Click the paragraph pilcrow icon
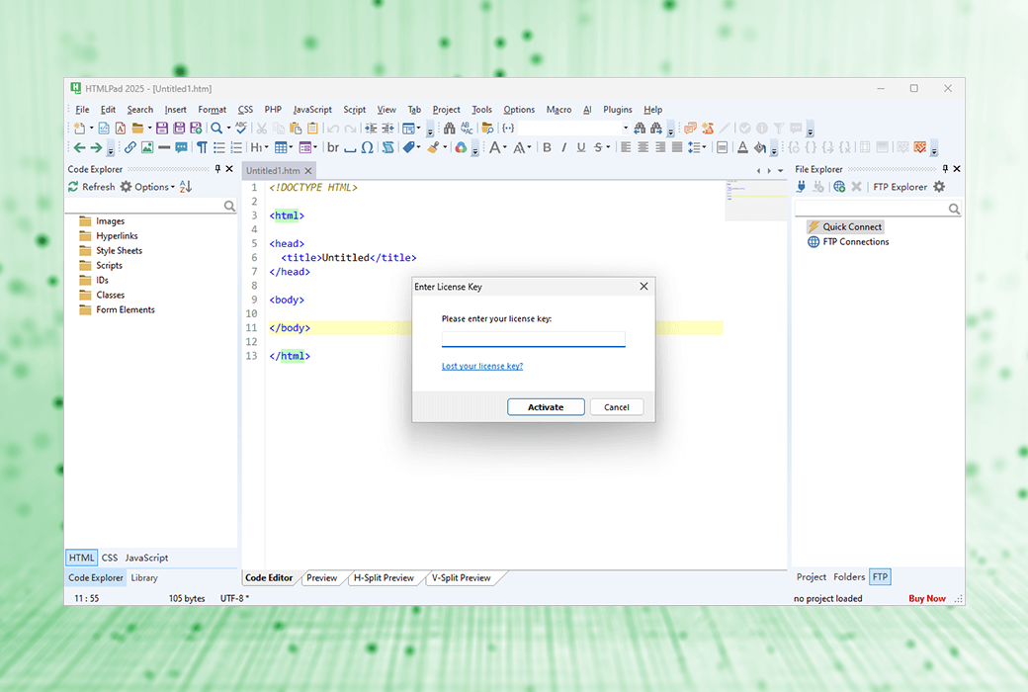This screenshot has height=692, width=1028. pyautogui.click(x=202, y=147)
